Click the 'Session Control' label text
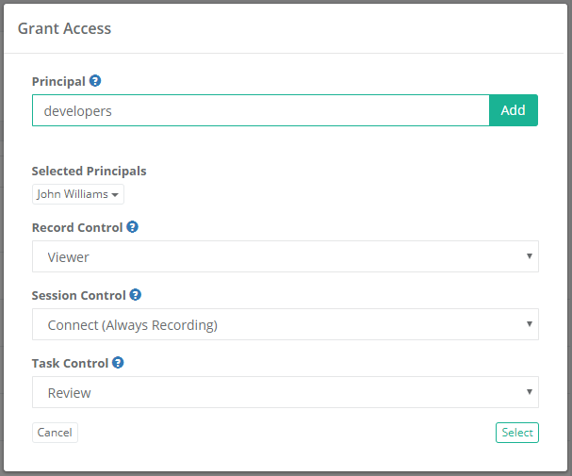The image size is (572, 476). 78,295
